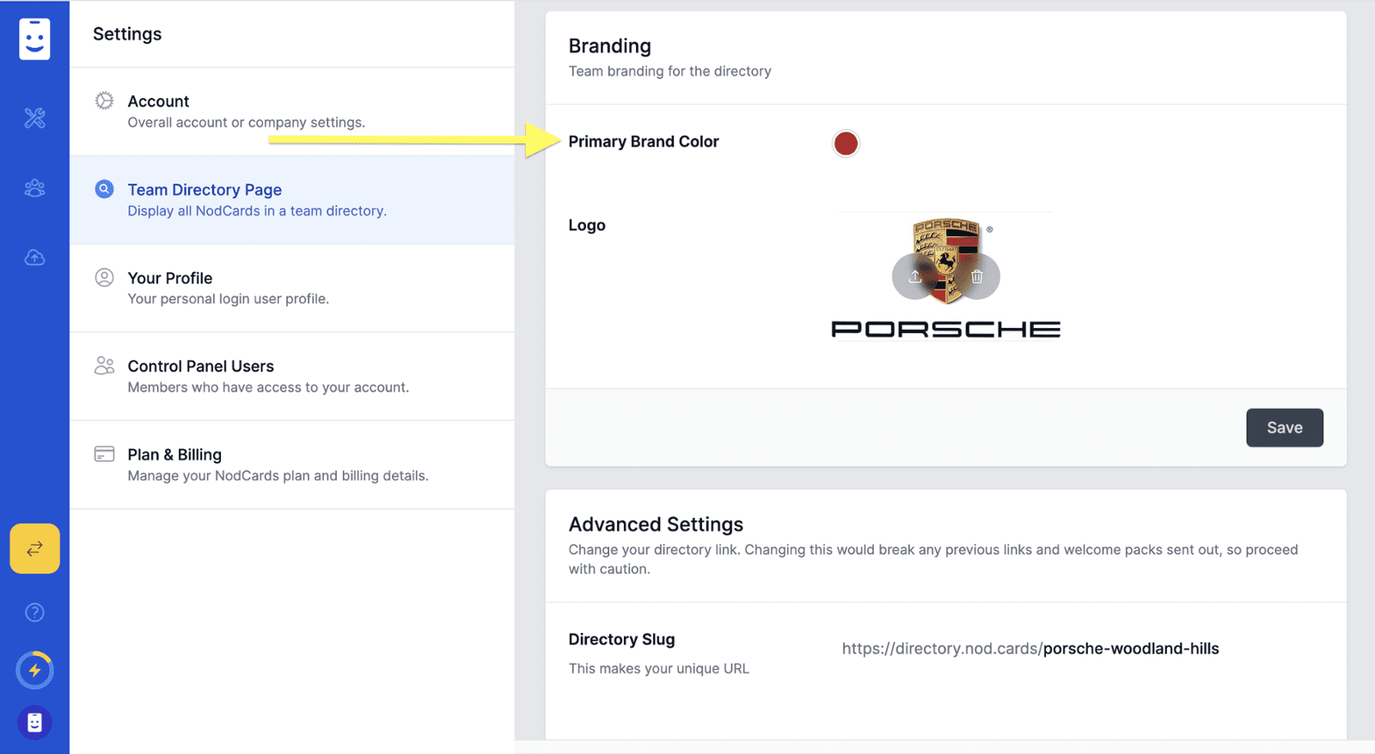Pick the red Primary Brand Color swatch
Viewport: 1375px width, 754px height.
(x=846, y=143)
